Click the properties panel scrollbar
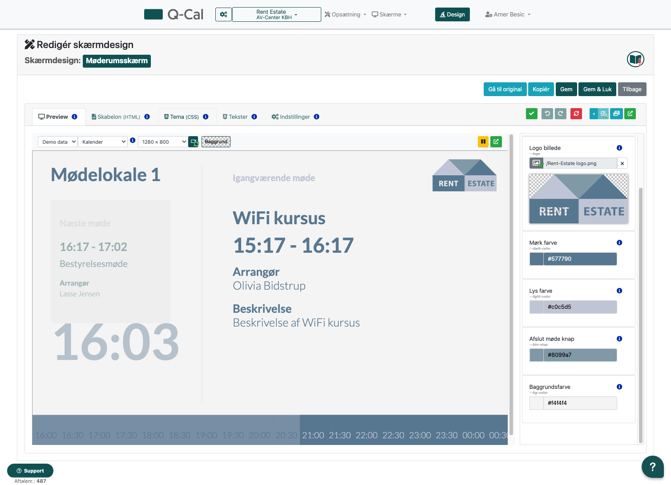The height and width of the screenshot is (485, 671). pyautogui.click(x=641, y=315)
